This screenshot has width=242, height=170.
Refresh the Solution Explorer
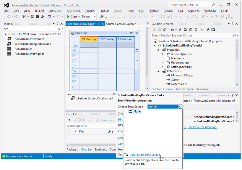[185, 30]
